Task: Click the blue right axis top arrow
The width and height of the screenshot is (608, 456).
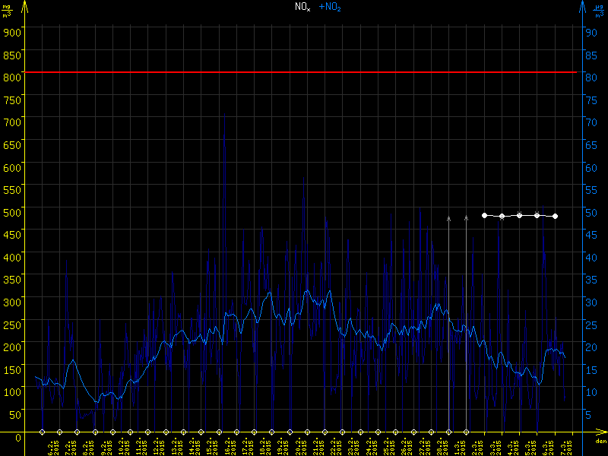Action: (582, 6)
